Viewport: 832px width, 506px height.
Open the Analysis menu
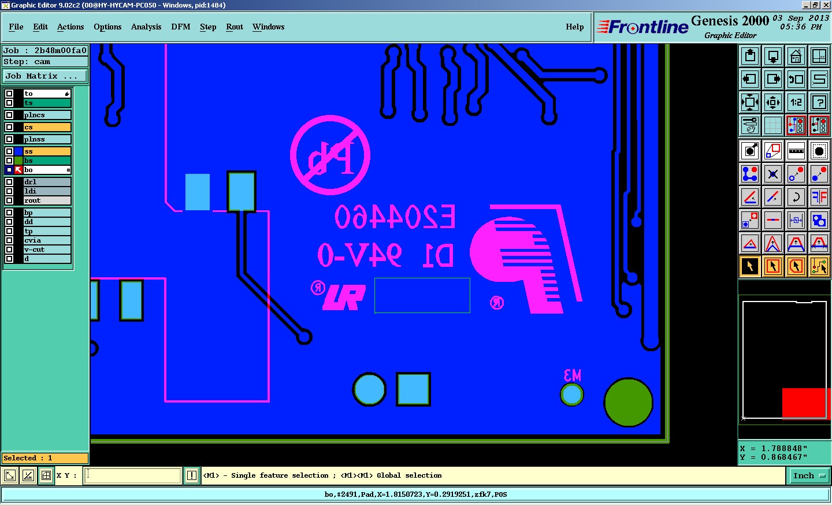(146, 27)
